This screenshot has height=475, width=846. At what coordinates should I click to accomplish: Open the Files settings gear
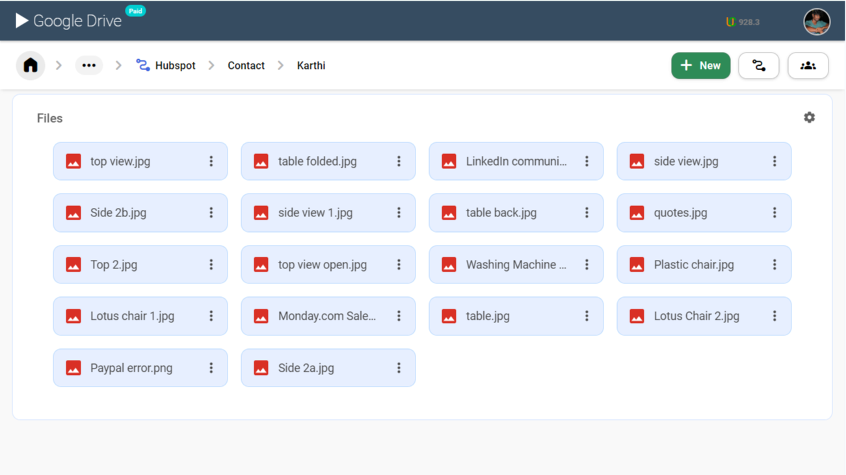click(x=809, y=118)
